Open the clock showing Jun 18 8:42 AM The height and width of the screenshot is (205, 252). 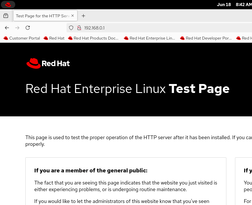coord(234,5)
